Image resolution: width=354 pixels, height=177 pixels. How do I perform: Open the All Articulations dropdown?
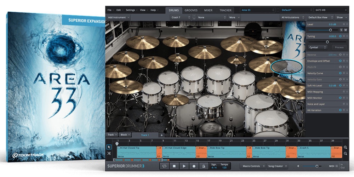pyautogui.click(x=292, y=17)
